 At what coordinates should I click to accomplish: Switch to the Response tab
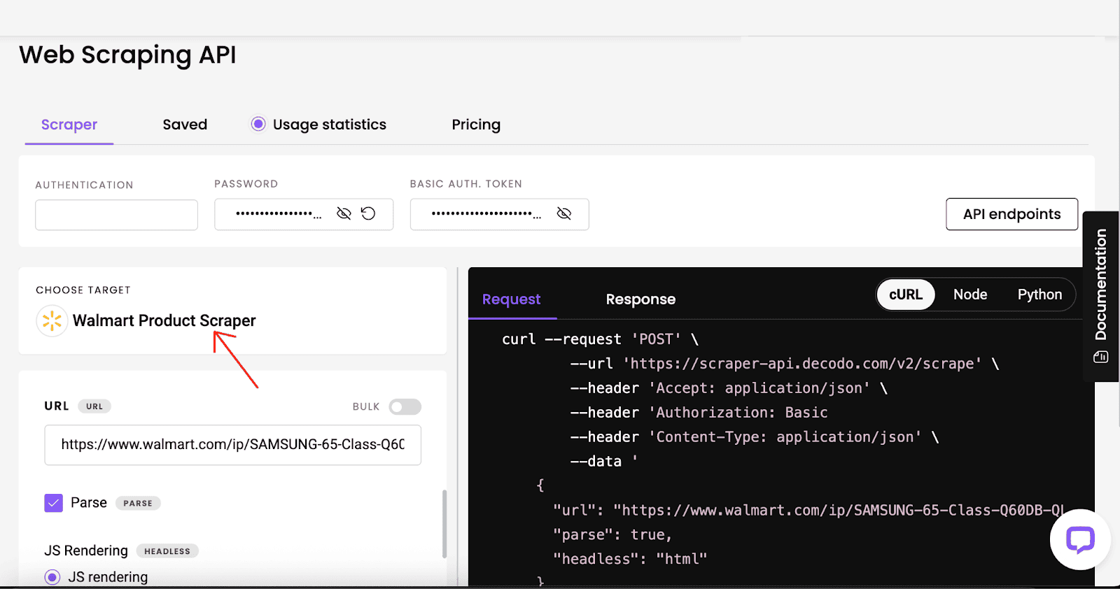[640, 299]
